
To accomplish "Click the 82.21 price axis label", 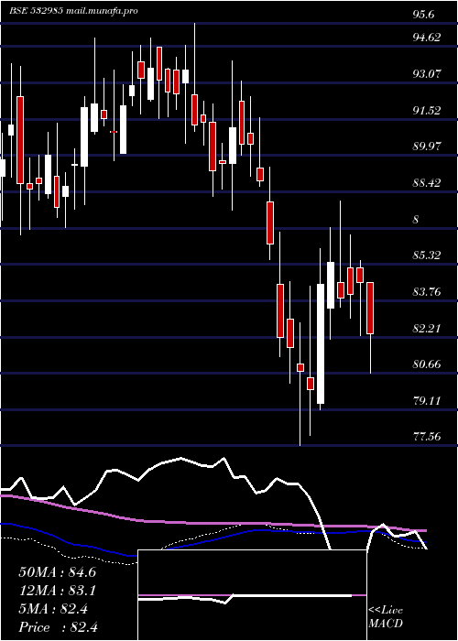I will tap(427, 328).
